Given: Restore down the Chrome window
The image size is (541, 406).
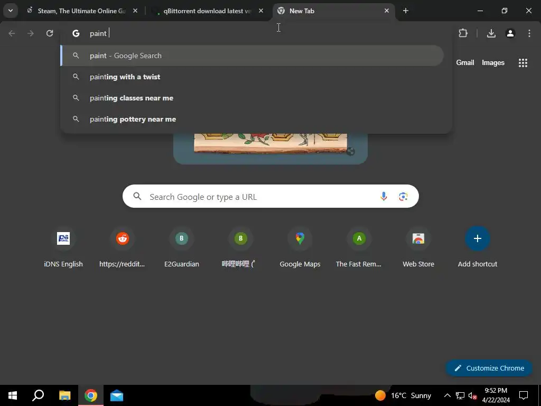Looking at the screenshot, I should point(505,11).
